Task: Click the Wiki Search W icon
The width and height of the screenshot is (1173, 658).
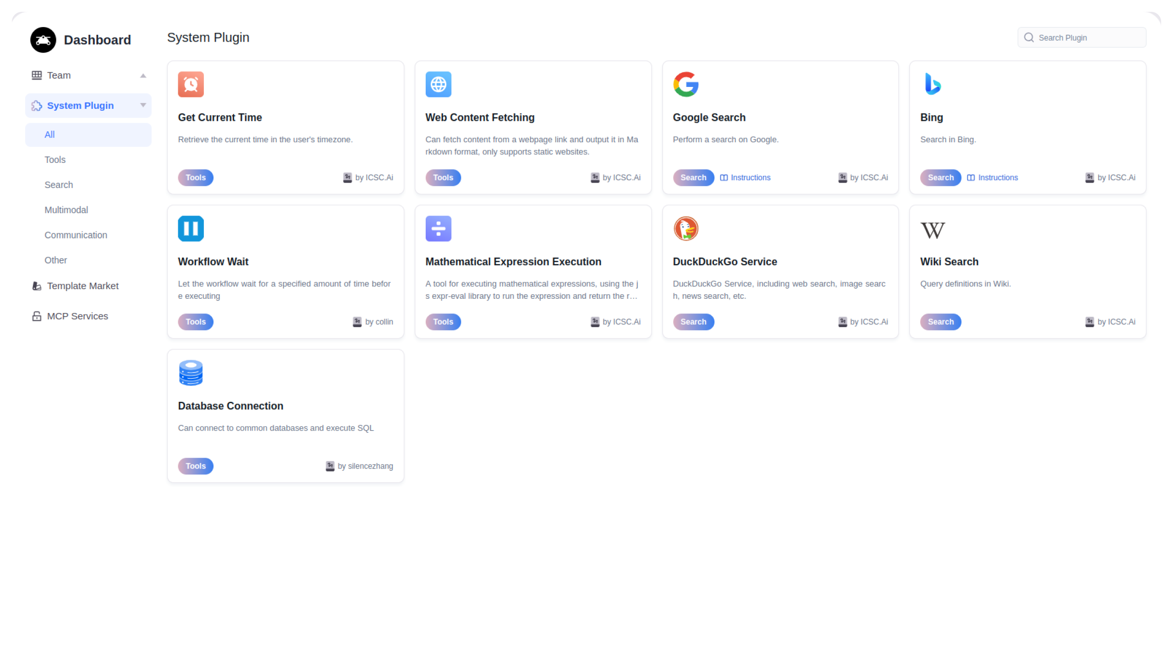Action: point(932,230)
